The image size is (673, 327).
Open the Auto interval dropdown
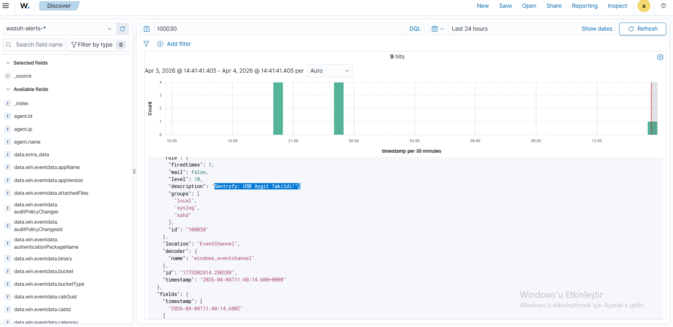(x=329, y=71)
